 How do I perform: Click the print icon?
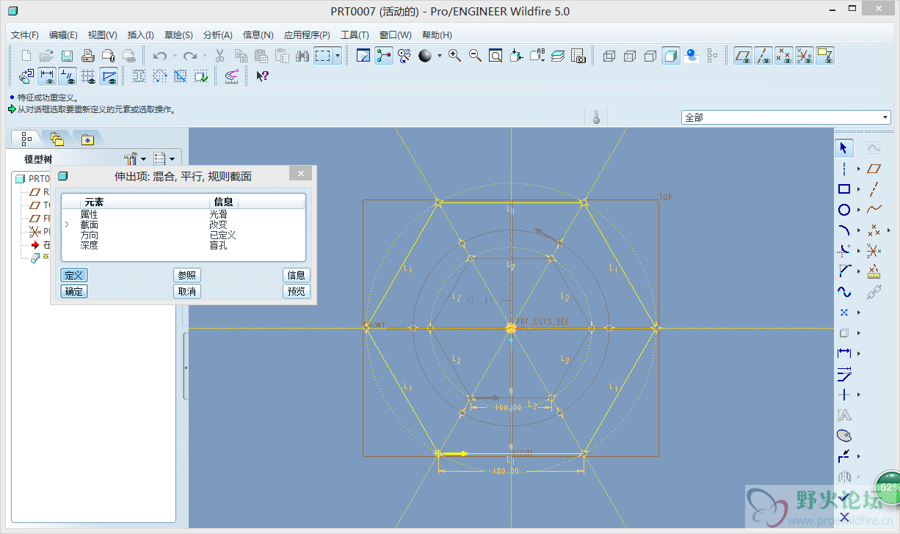87,56
